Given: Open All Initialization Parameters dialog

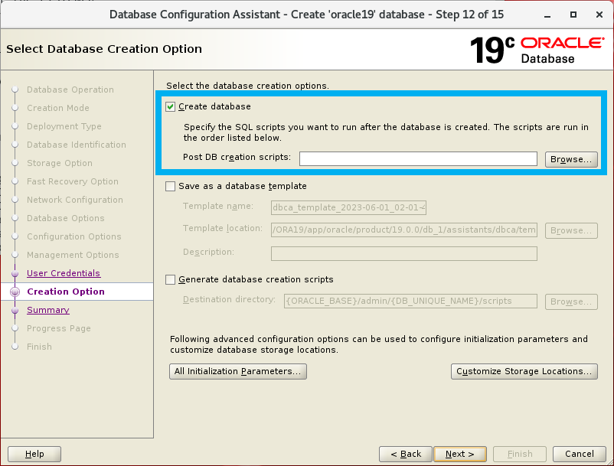Looking at the screenshot, I should (237, 371).
